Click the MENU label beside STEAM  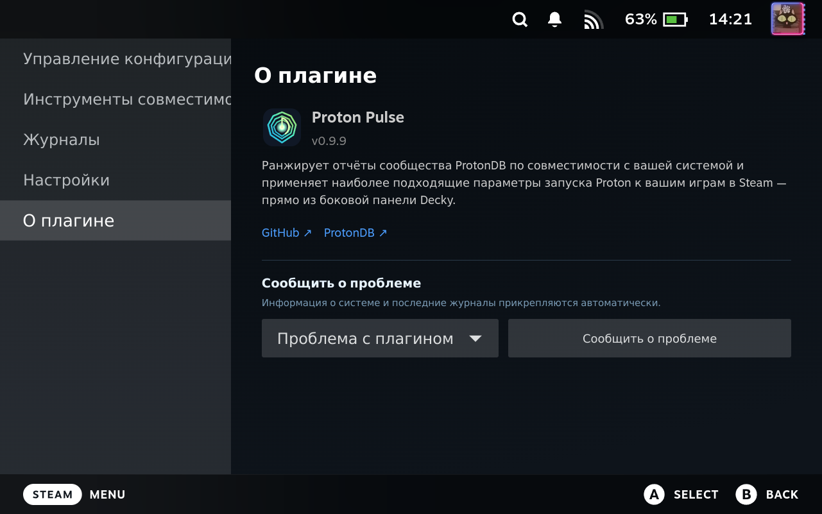108,495
